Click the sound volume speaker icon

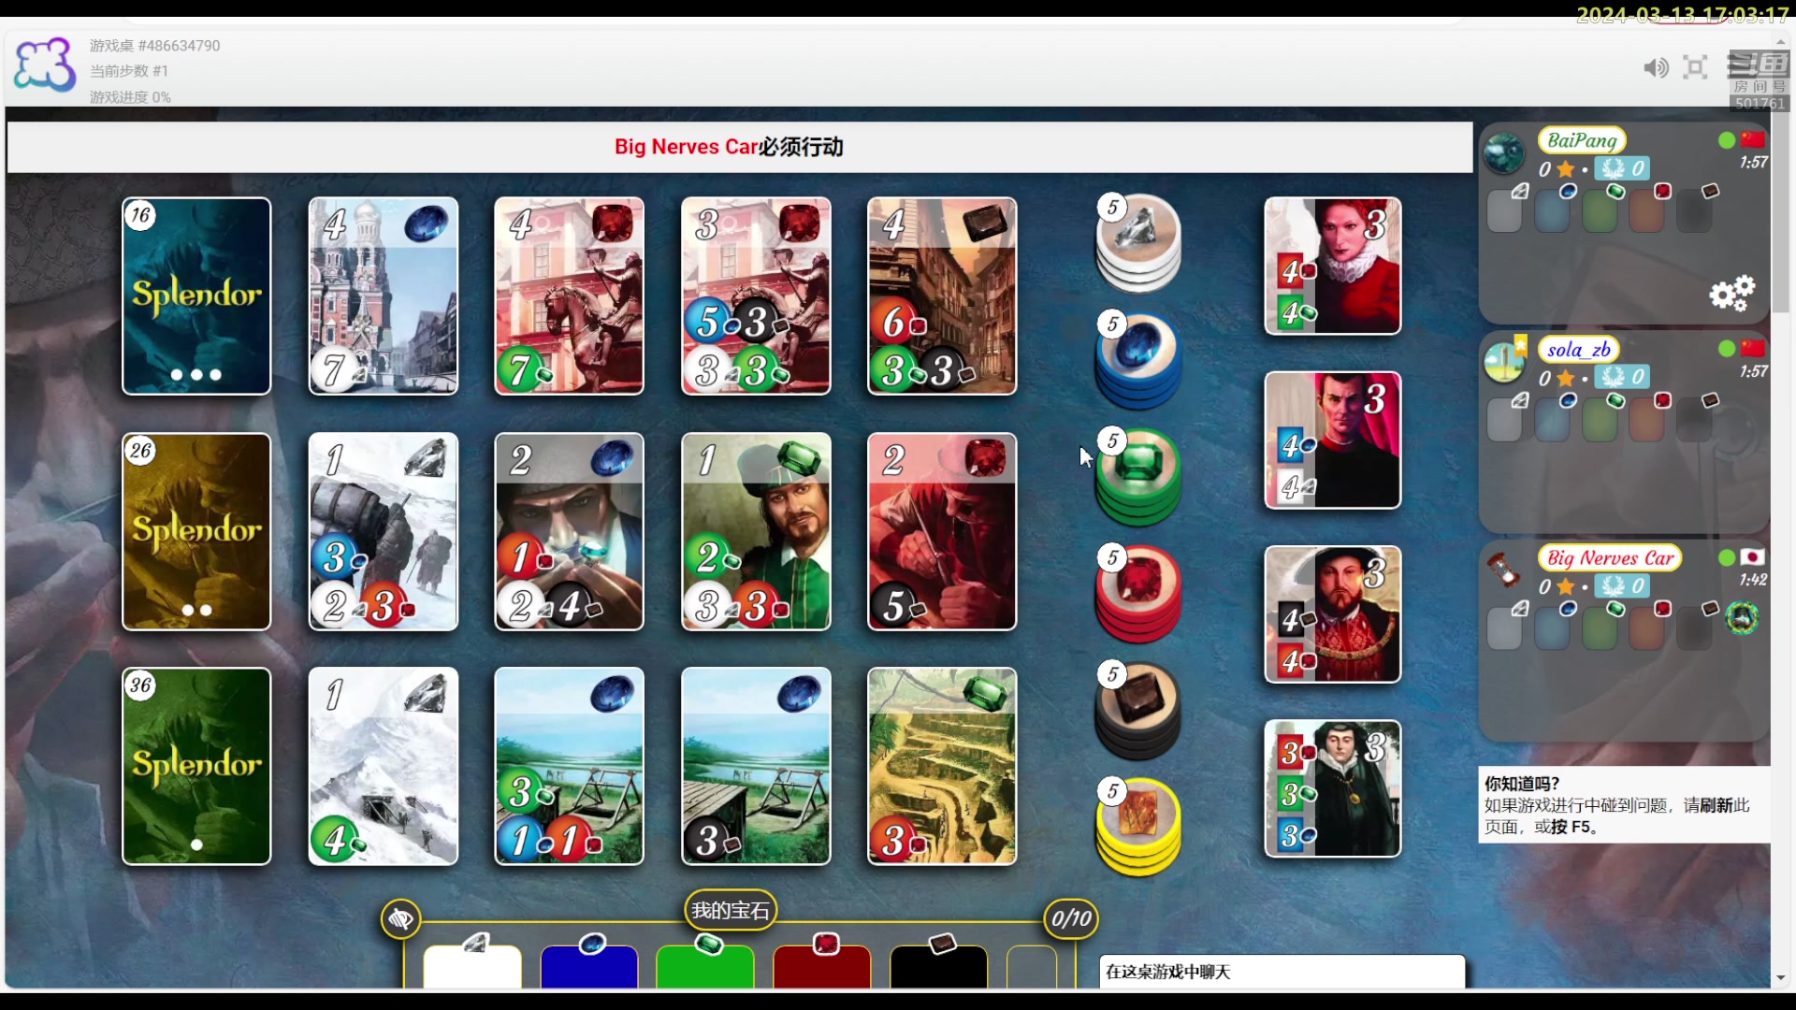1655,67
